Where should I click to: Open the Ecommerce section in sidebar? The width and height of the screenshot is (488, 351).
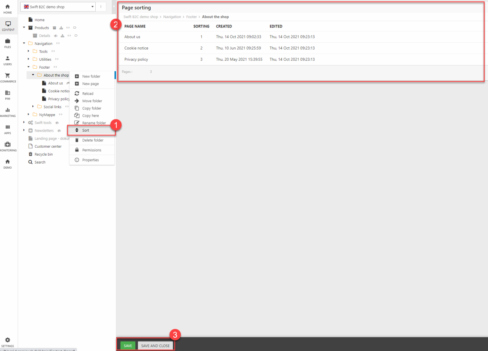[8, 77]
